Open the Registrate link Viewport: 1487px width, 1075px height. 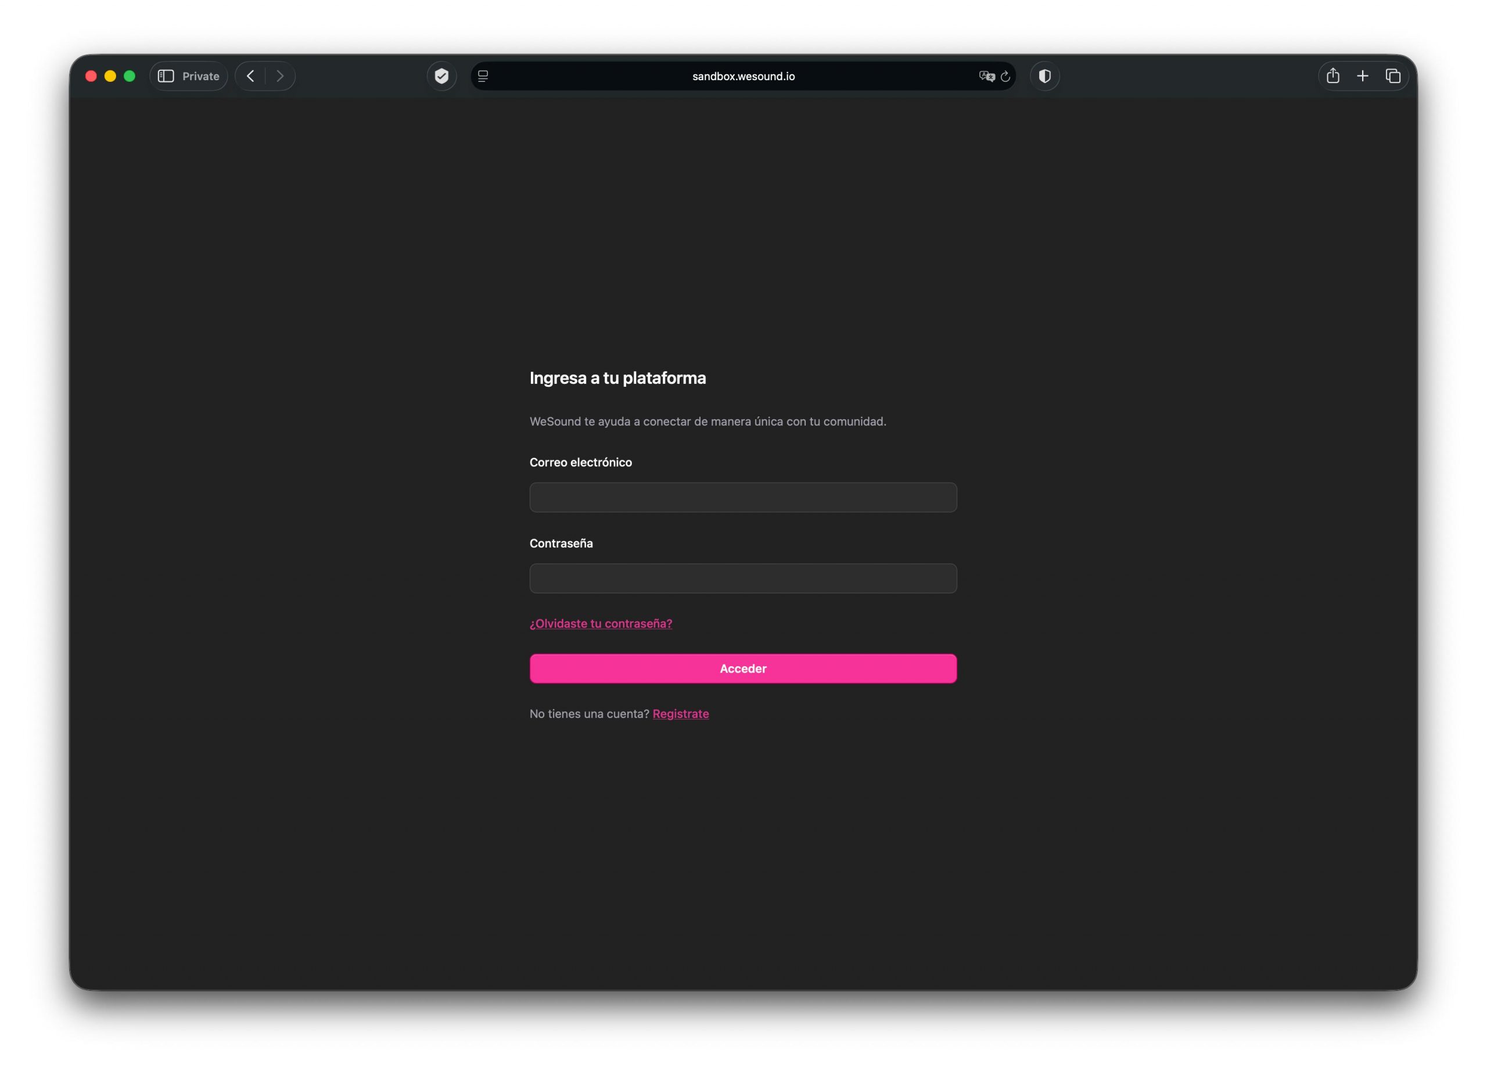(x=681, y=714)
